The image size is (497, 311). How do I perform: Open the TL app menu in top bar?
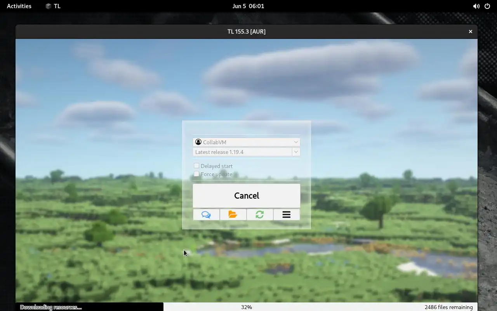(53, 6)
